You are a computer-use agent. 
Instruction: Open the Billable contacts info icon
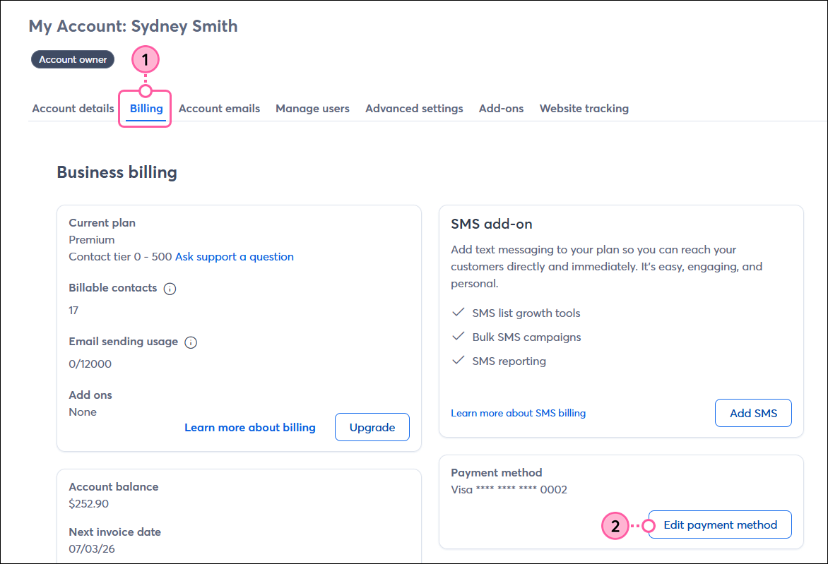point(170,289)
